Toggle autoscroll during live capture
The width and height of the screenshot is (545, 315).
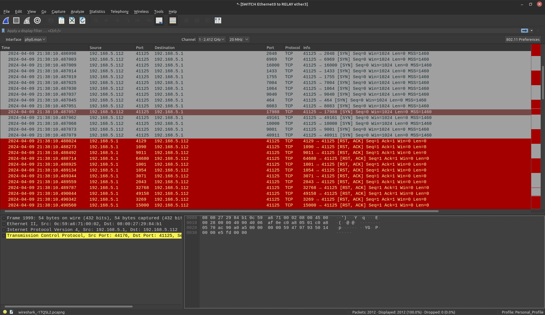[x=159, y=20]
